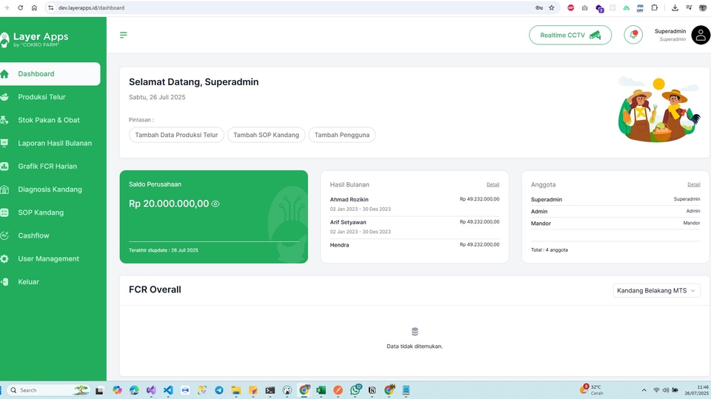Open Detail link in Hasil Bulanan

(x=493, y=184)
